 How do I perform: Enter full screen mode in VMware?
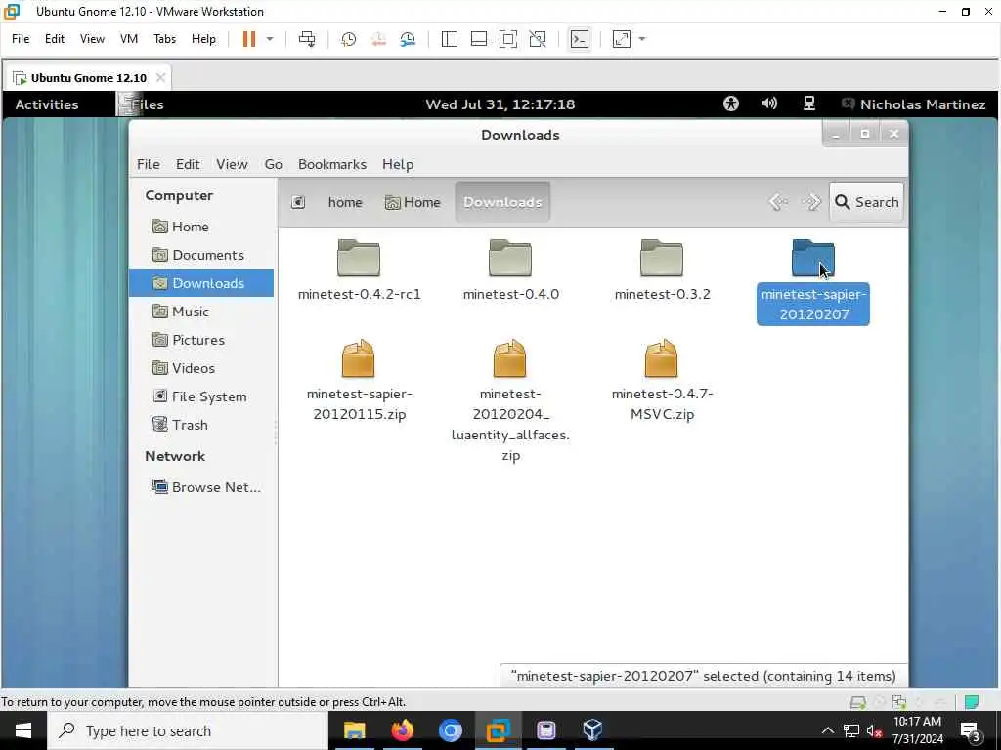(x=508, y=39)
